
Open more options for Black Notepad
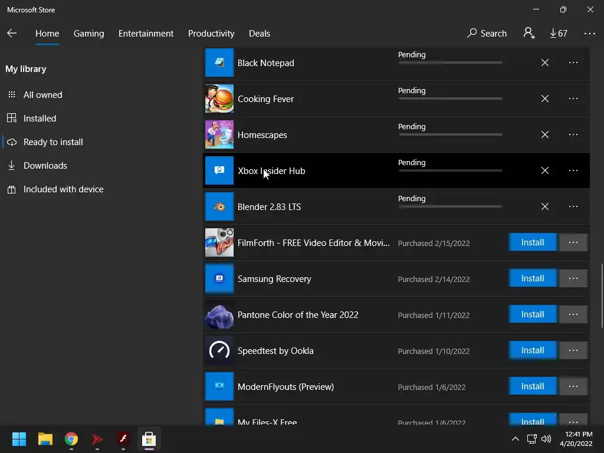[573, 63]
